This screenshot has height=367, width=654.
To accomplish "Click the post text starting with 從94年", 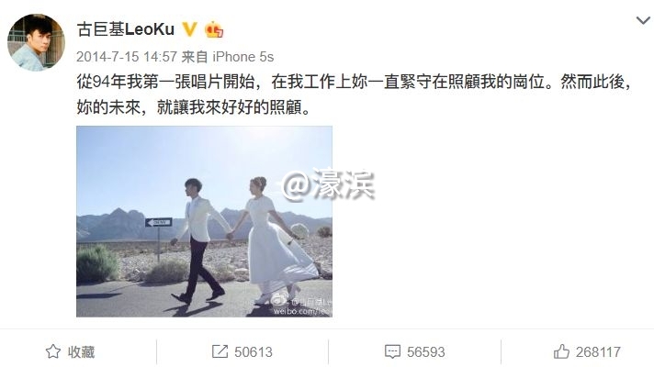I will 354,95.
